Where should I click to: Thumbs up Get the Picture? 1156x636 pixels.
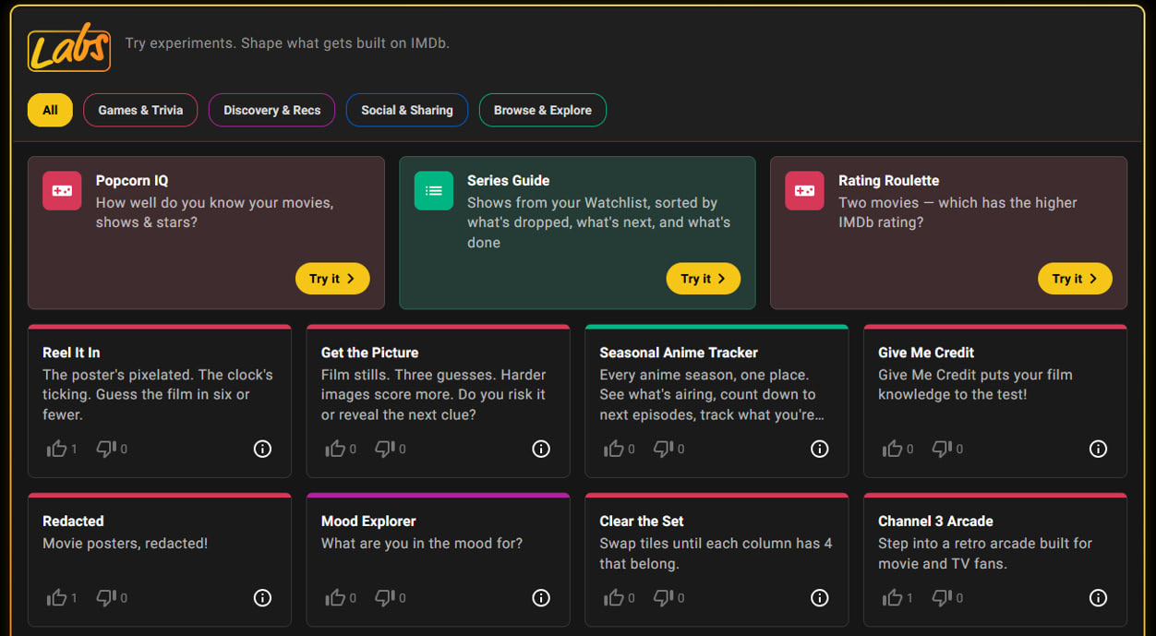click(x=335, y=449)
